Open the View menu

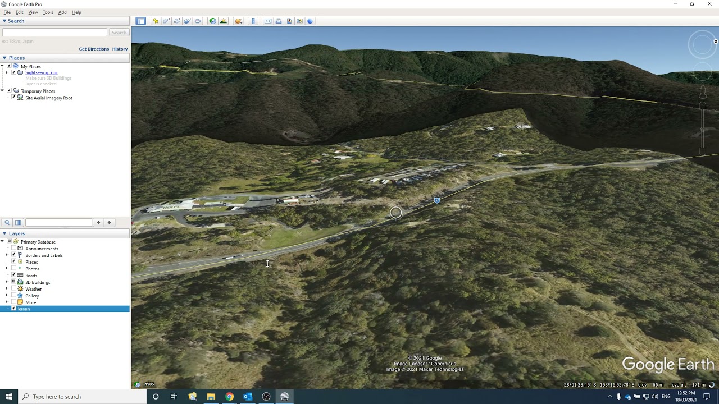point(33,12)
